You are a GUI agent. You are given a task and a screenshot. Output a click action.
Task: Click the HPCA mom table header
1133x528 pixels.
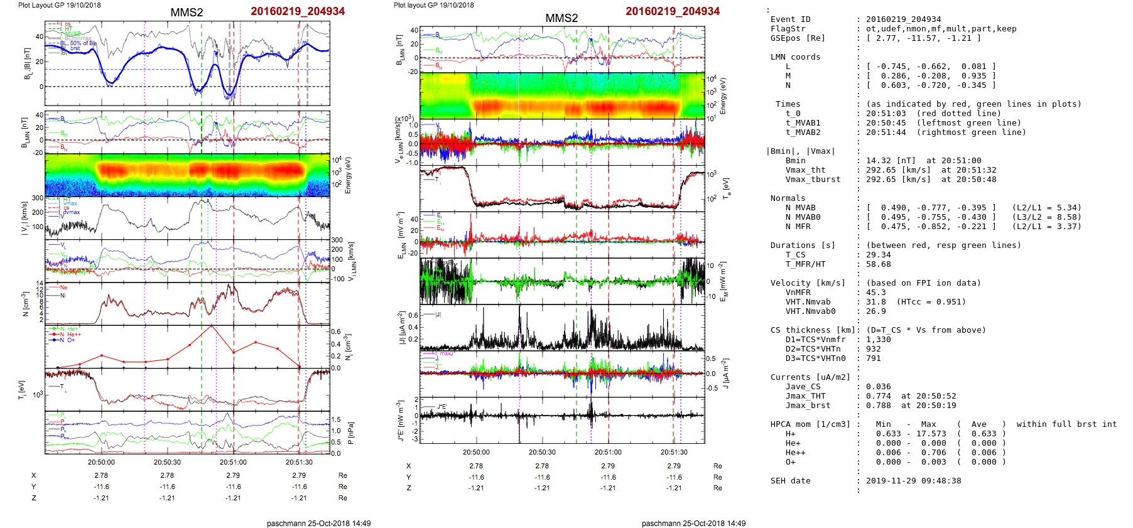810,424
